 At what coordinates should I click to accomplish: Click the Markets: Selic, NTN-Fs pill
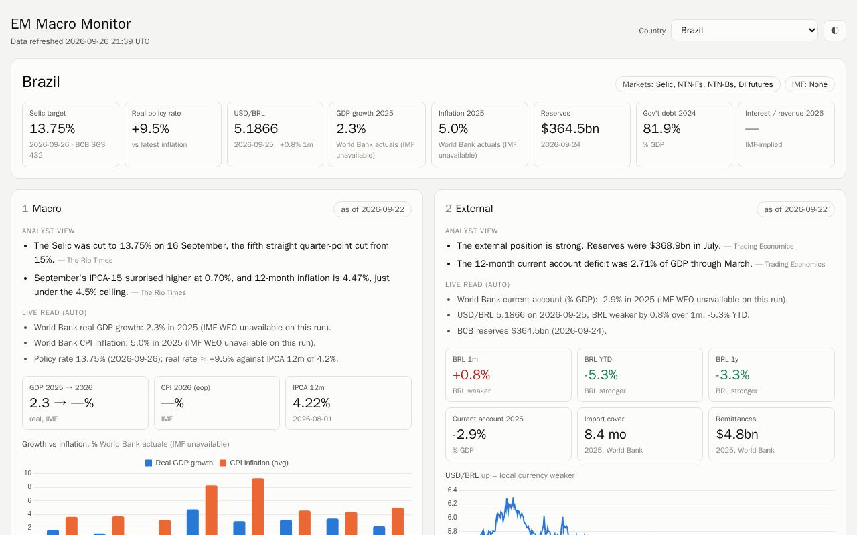tap(698, 84)
